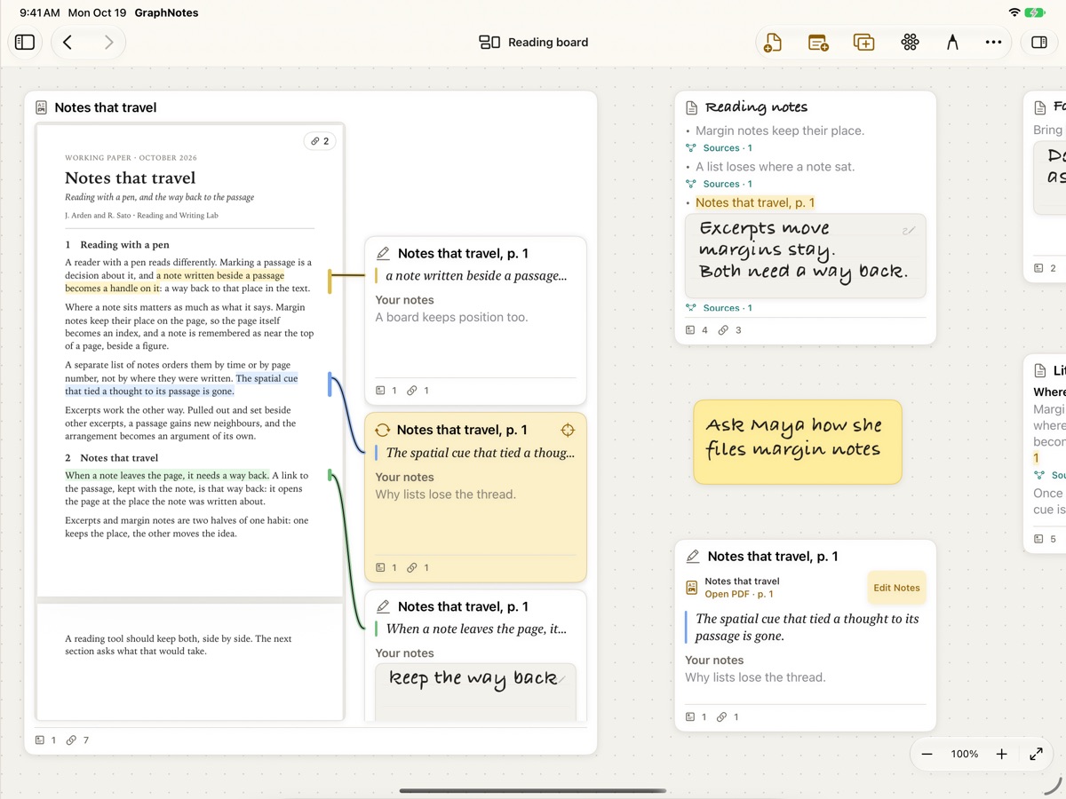Click the PDF icon beside Notes that travel header

point(41,107)
